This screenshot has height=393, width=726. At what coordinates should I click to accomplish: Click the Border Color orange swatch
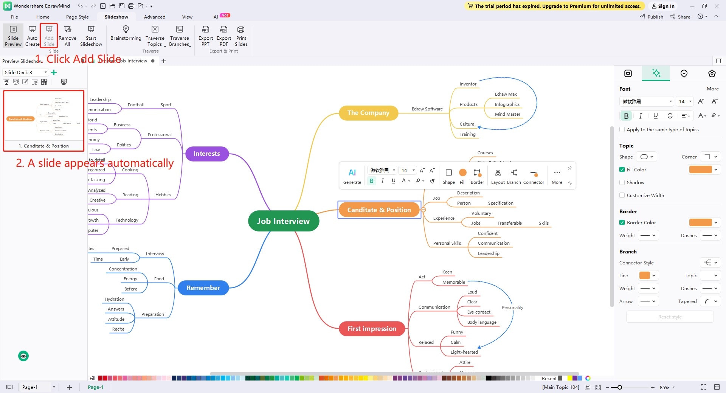(700, 222)
